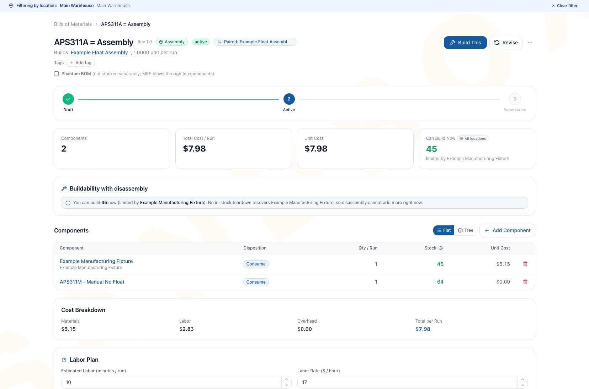Click the Estimated Labor minutes input field
589x389 pixels.
(171, 382)
